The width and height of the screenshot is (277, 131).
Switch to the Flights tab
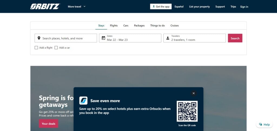pos(114,26)
